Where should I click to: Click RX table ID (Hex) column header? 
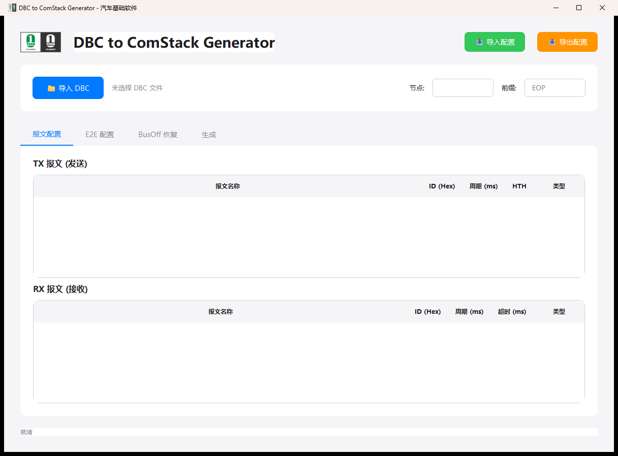[x=428, y=312]
